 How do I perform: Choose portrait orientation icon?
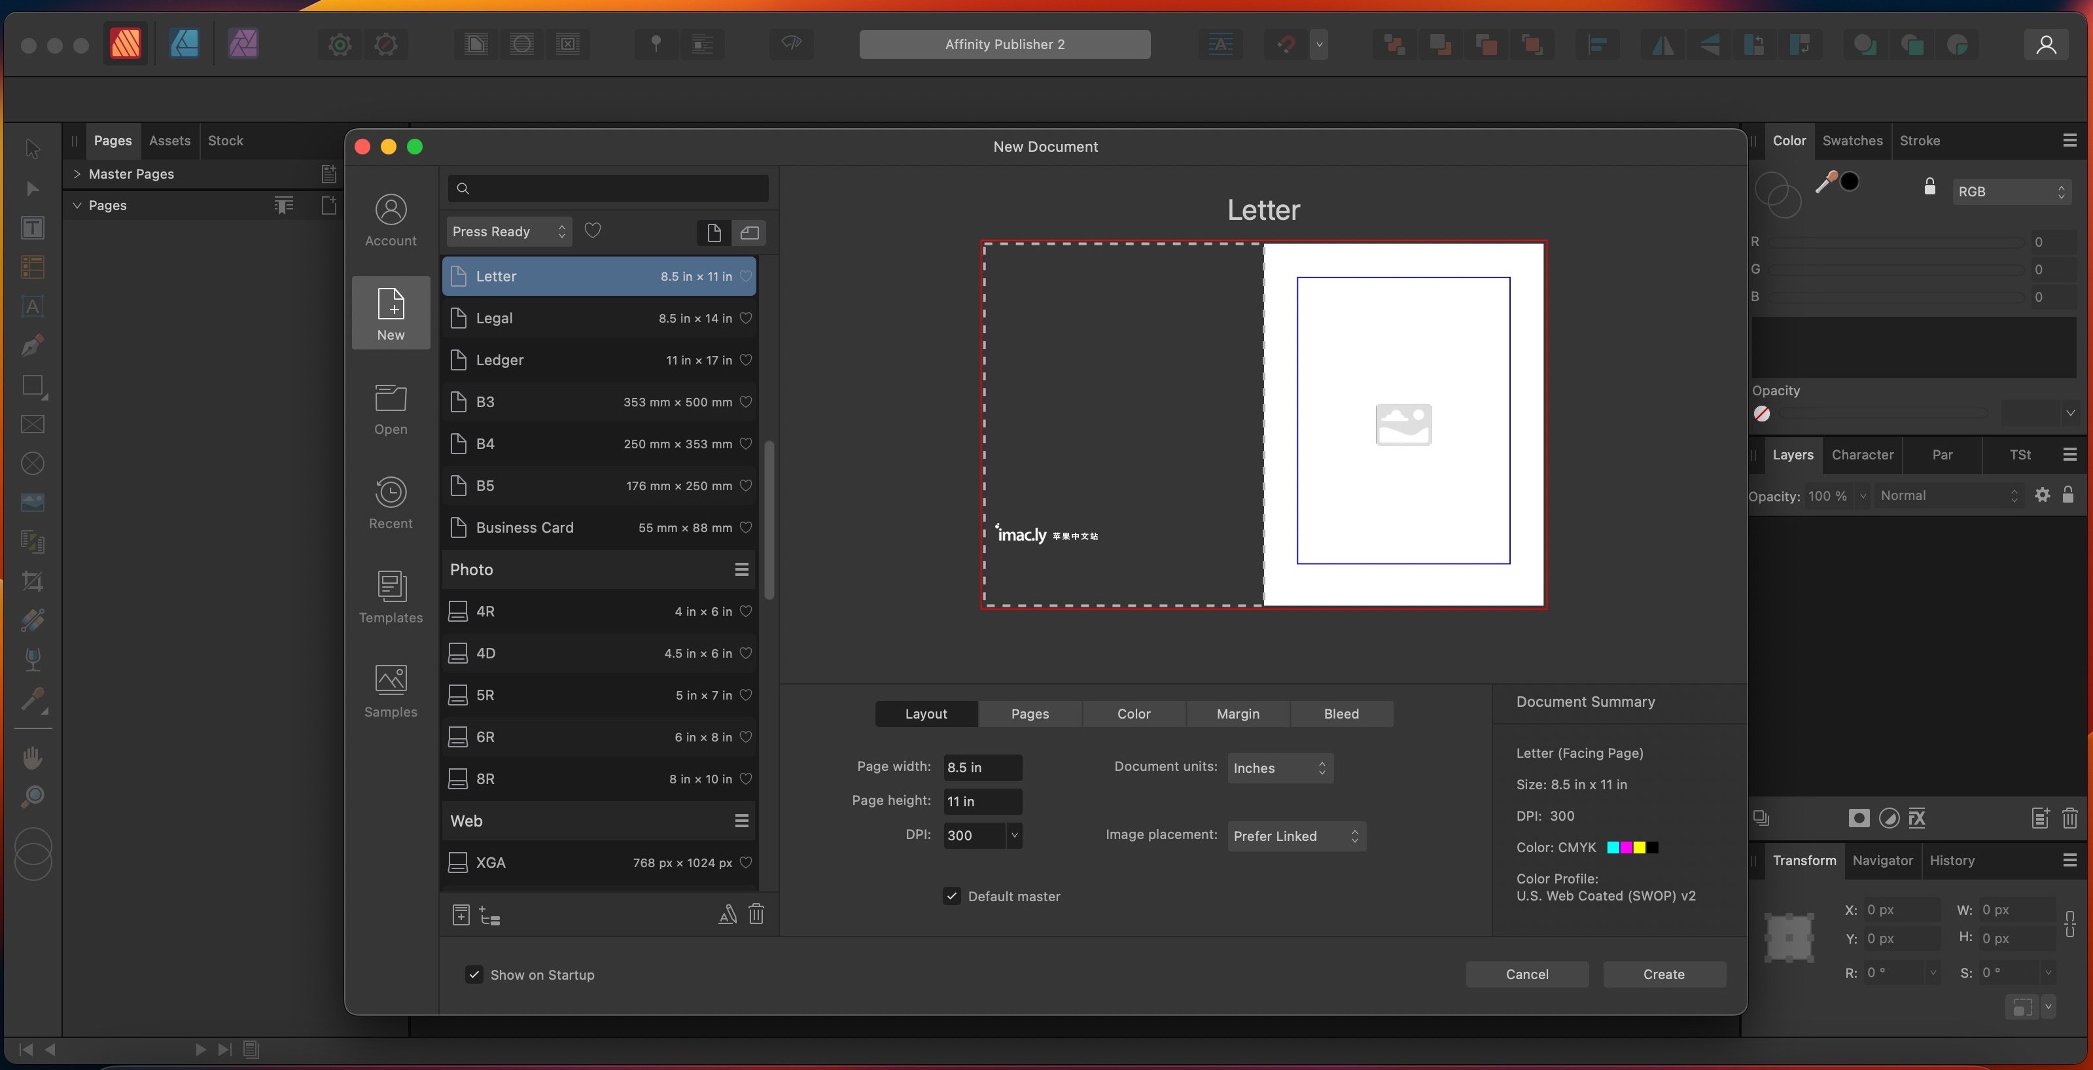tap(713, 232)
